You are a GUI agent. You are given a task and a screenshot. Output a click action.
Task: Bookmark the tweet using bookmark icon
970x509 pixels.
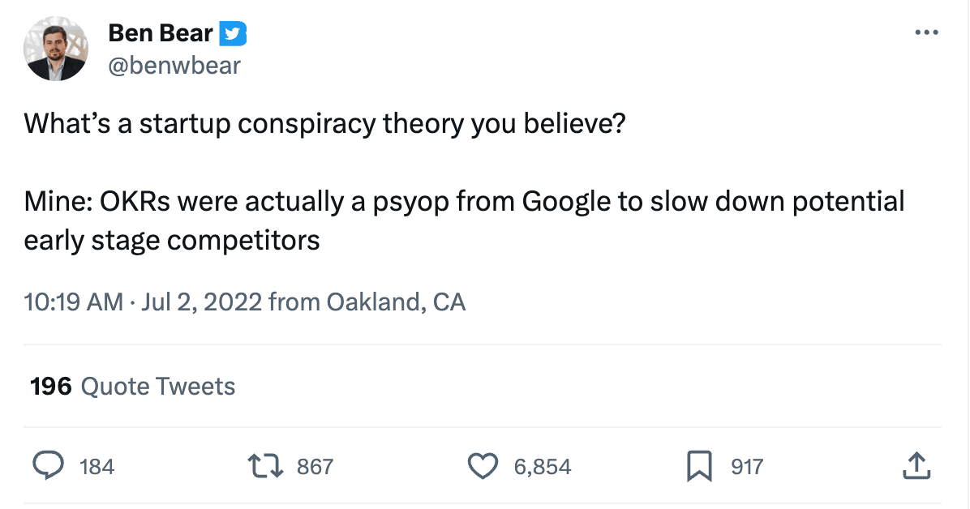click(x=700, y=466)
